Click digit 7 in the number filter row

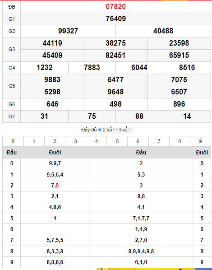(x=159, y=141)
